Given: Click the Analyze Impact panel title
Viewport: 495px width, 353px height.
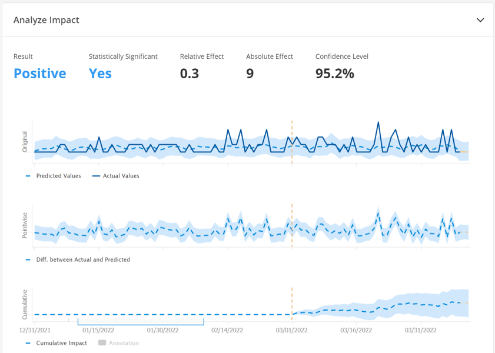Looking at the screenshot, I should point(46,20).
